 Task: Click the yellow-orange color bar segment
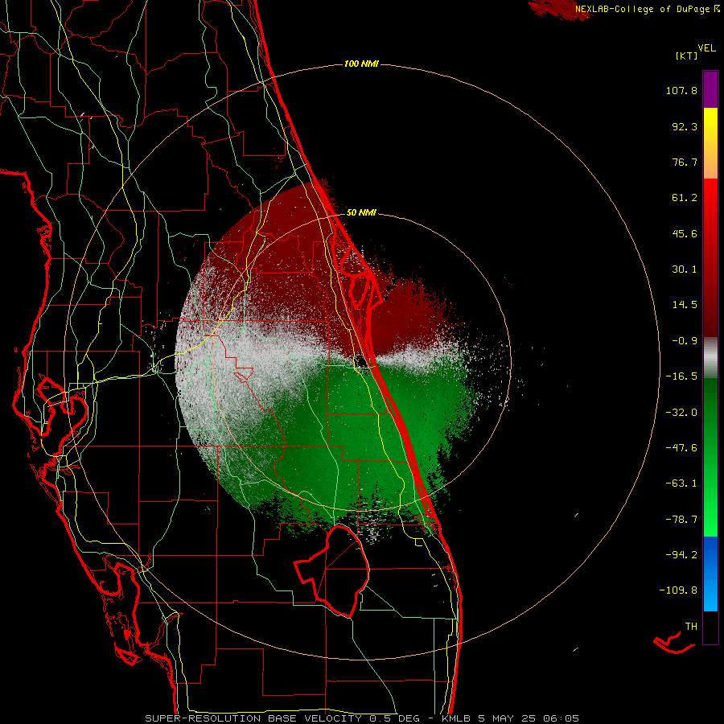coord(710,143)
